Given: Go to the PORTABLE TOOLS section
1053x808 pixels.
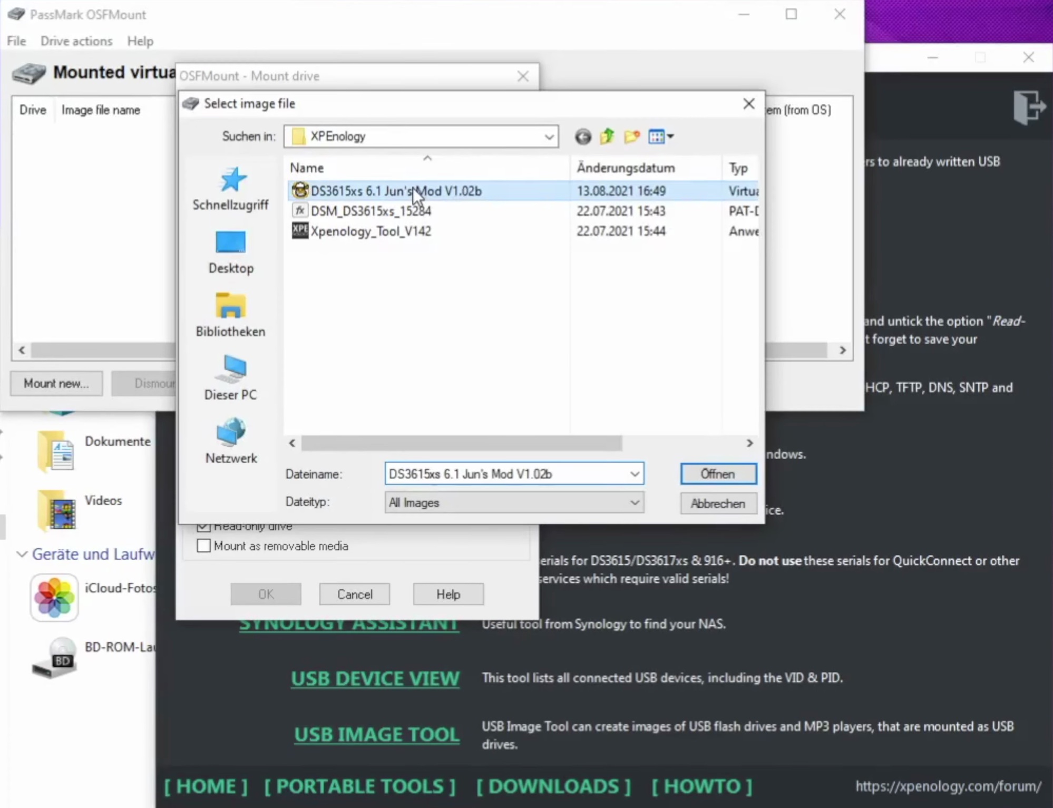Looking at the screenshot, I should (x=359, y=786).
